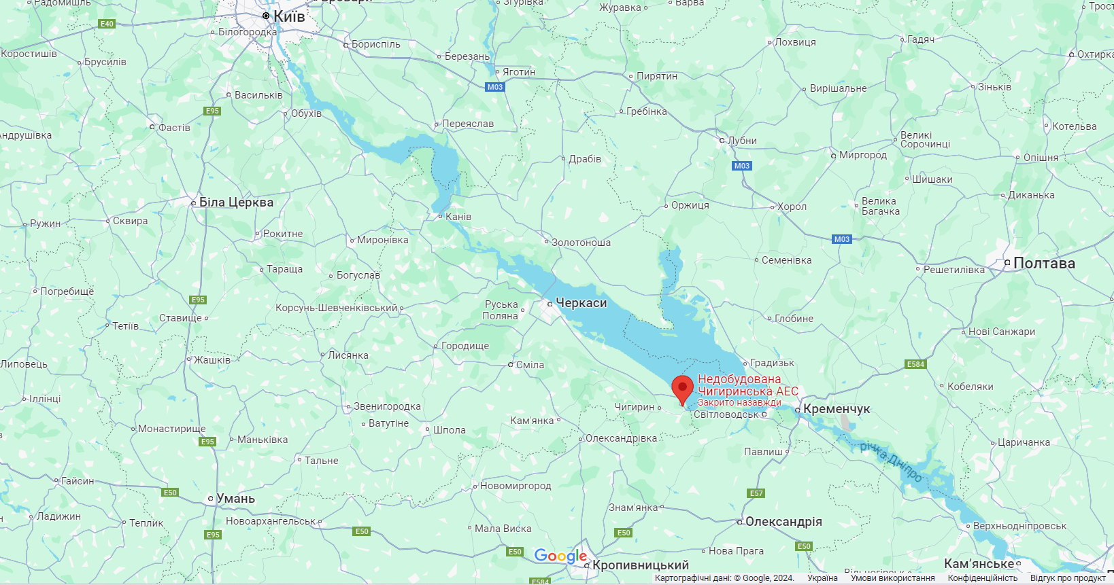Click Відгук про продукт link
1114x585 pixels.
(x=1068, y=578)
